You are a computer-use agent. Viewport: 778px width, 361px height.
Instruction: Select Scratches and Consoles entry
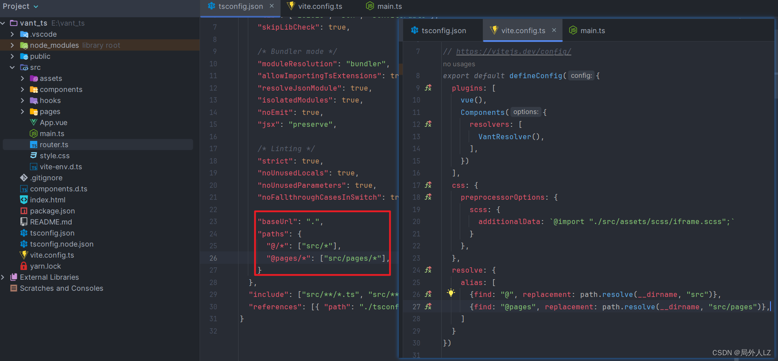[62, 288]
